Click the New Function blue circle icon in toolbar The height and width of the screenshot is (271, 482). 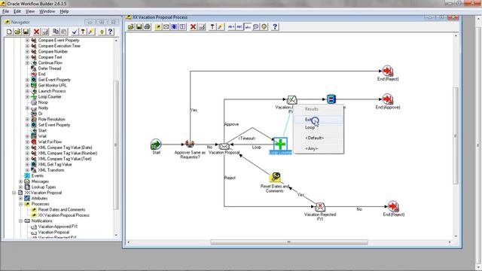point(174,27)
